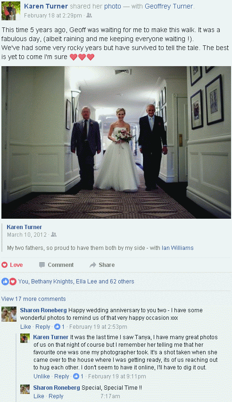Click the friends audience icon beside February 18
This screenshot has height=402, width=232.
click(x=89, y=16)
